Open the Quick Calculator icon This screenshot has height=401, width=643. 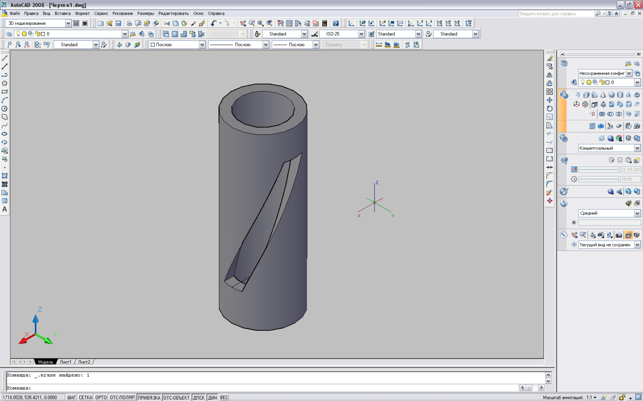(x=325, y=23)
